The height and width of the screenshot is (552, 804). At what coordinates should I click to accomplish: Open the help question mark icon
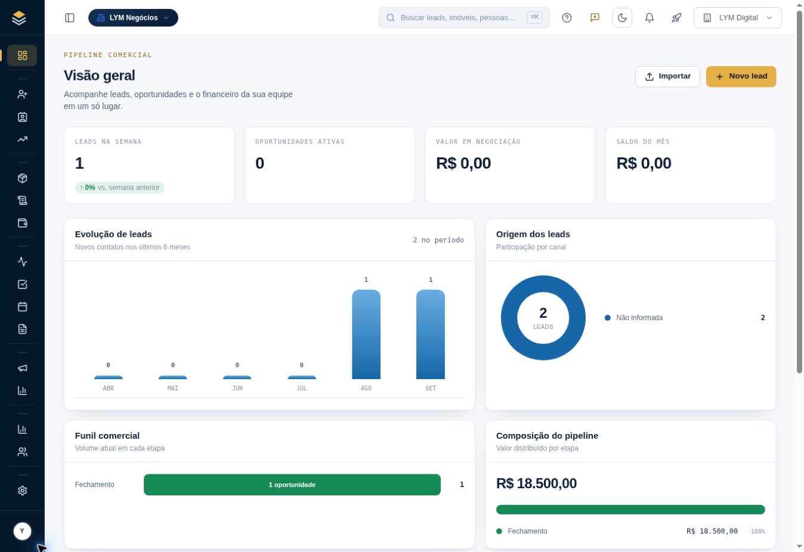(x=567, y=18)
